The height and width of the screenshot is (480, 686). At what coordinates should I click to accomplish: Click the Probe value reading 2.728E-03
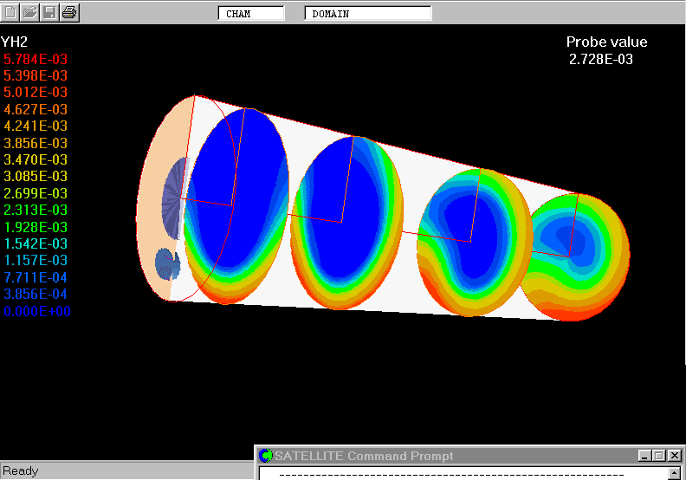[x=601, y=59]
